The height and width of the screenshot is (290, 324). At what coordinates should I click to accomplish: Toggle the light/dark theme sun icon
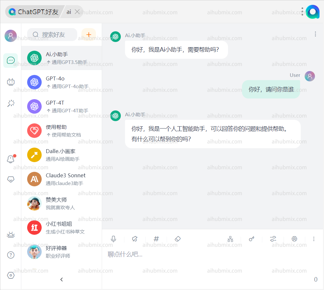(11, 235)
